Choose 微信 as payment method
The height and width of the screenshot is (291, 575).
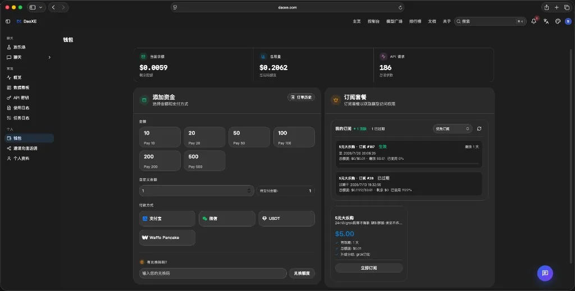pos(227,219)
